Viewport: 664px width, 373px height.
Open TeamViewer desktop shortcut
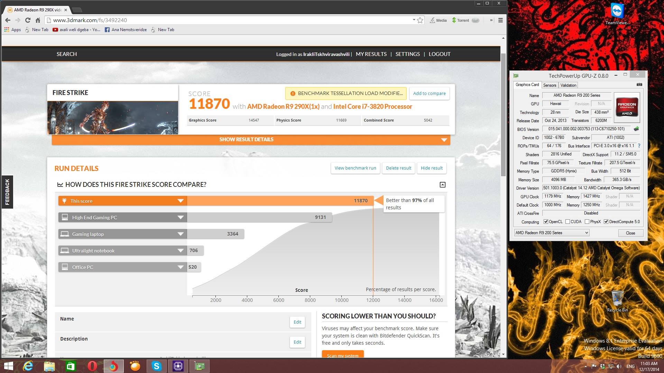(x=617, y=14)
